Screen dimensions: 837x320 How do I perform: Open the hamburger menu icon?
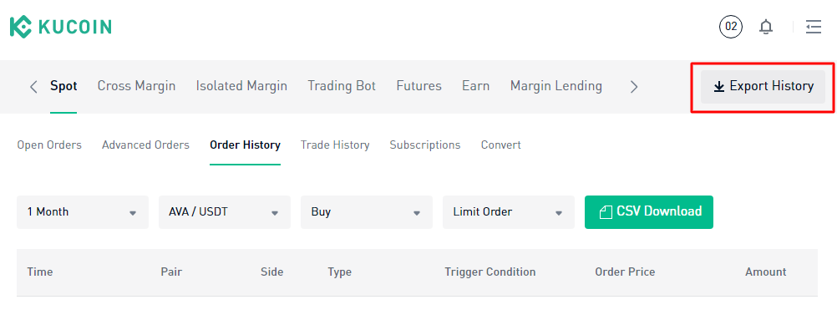click(x=814, y=27)
